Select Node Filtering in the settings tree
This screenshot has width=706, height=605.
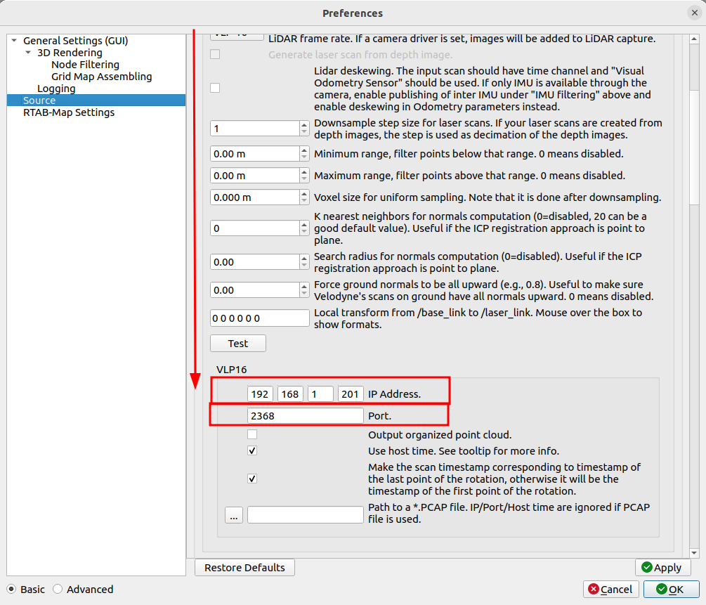85,65
